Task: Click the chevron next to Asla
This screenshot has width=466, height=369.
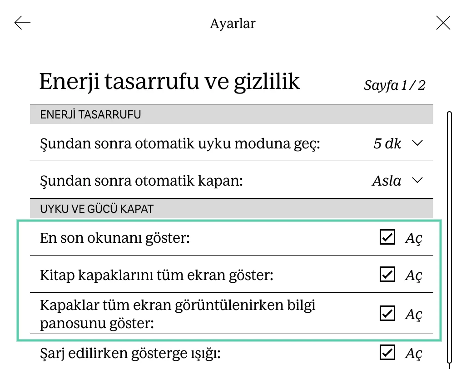Action: (417, 181)
